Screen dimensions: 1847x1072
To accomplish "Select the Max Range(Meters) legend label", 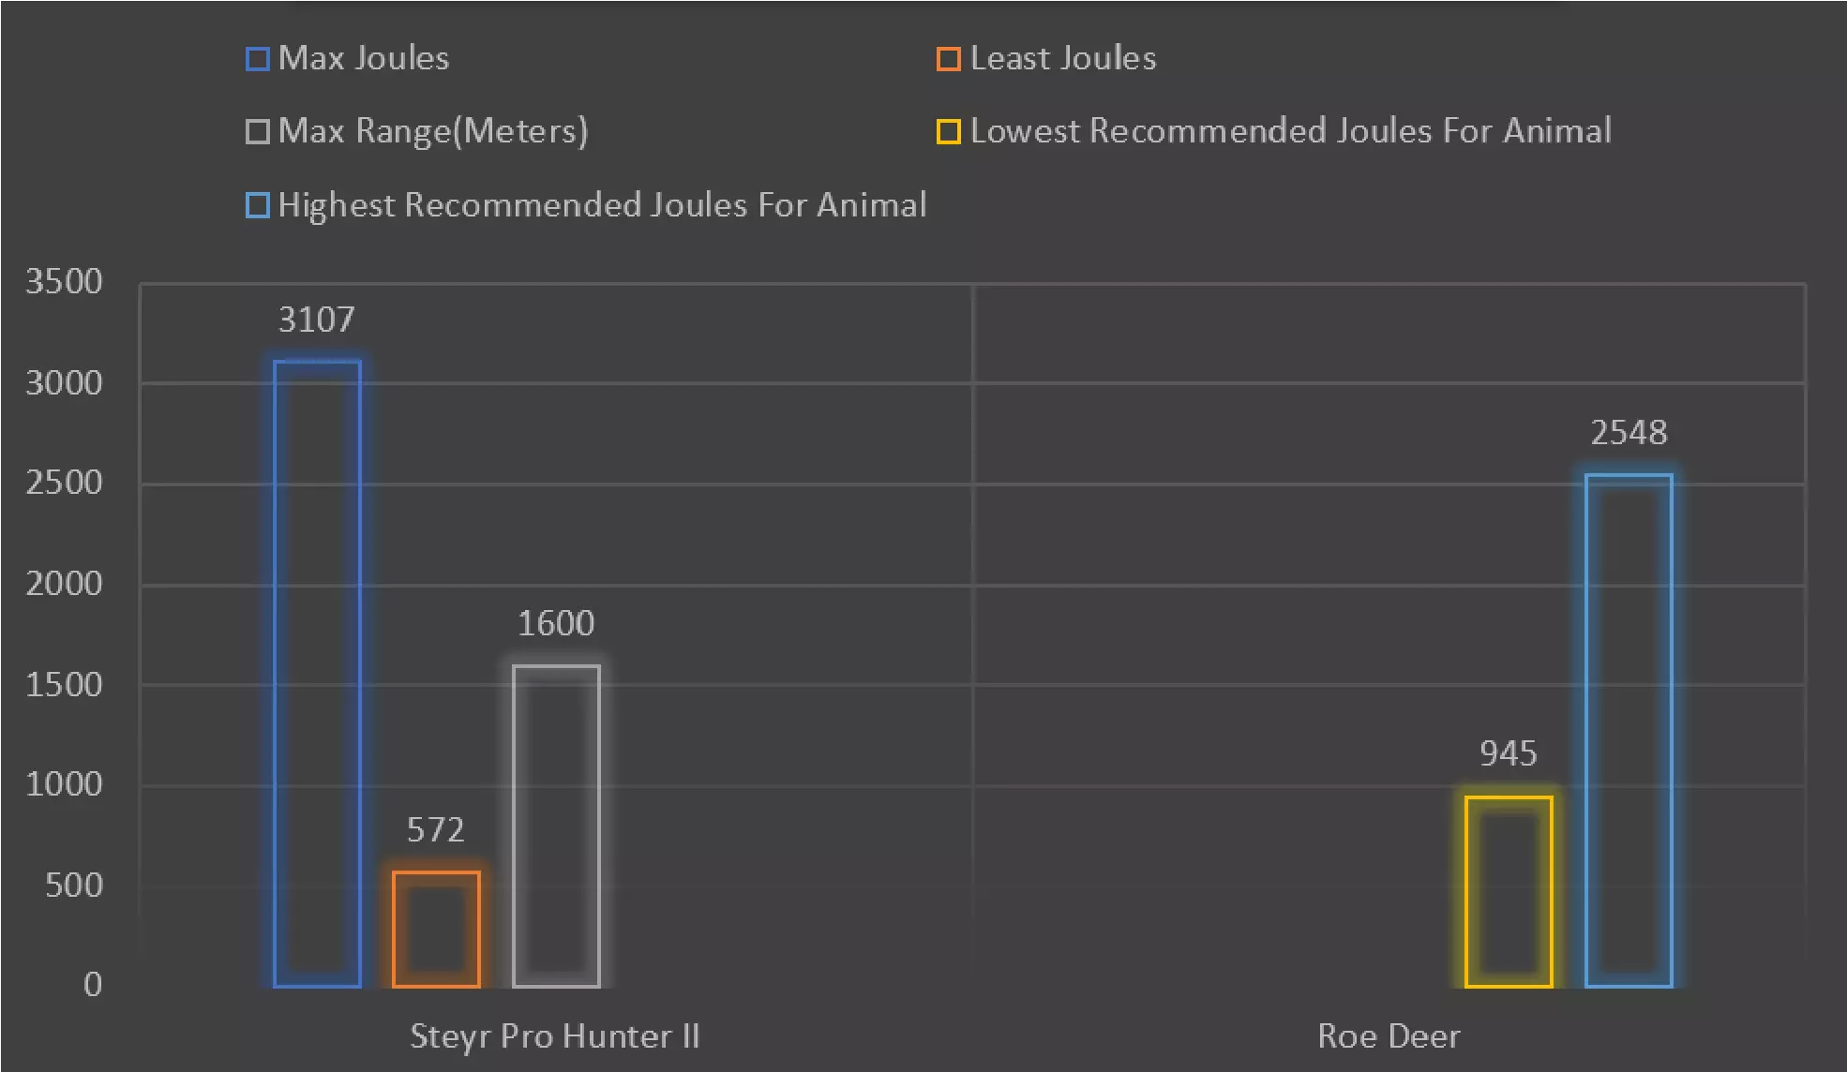I will pos(433,131).
